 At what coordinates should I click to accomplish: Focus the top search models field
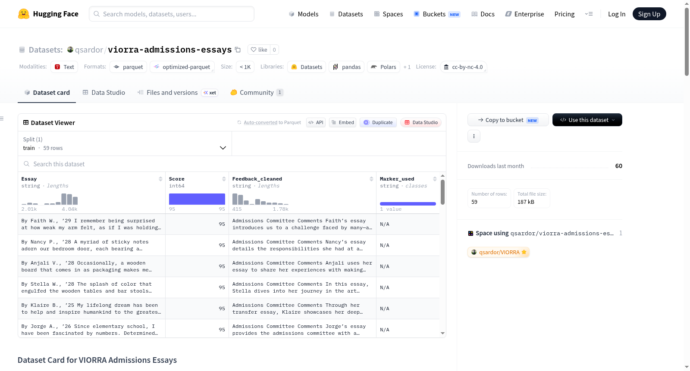pos(172,14)
